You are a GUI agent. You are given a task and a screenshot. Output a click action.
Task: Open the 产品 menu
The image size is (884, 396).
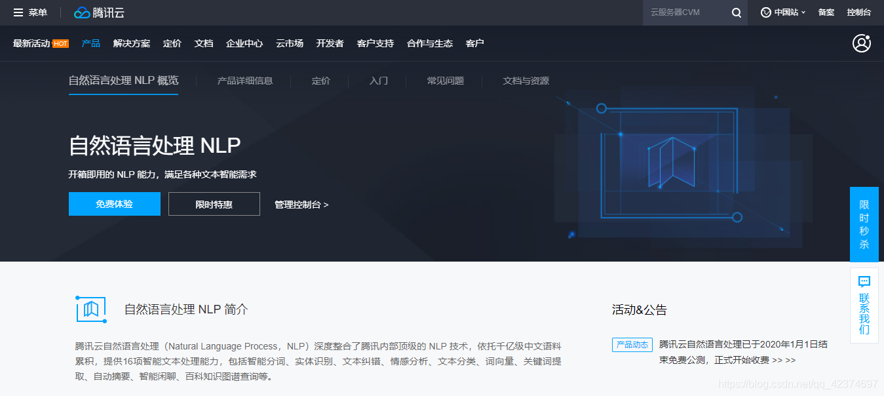91,43
